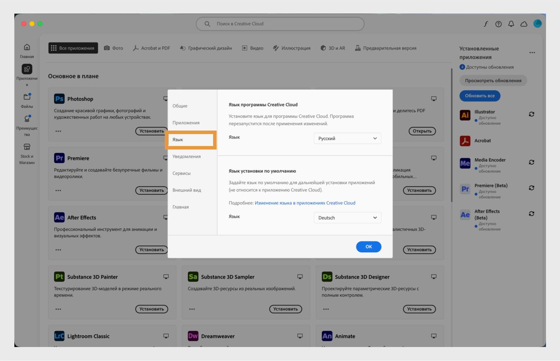The width and height of the screenshot is (560, 361).
Task: Open more options on Premiere card
Action: 58,191
